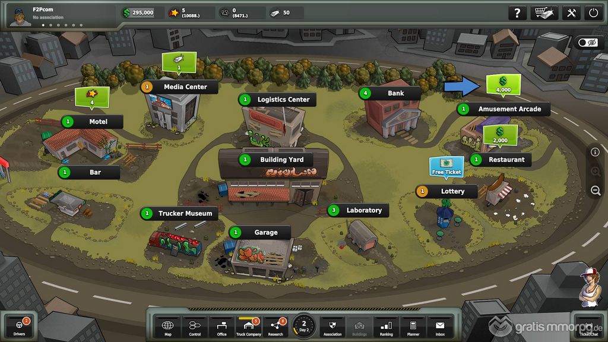Click the question mark help icon
The height and width of the screenshot is (342, 608).
pyautogui.click(x=517, y=13)
